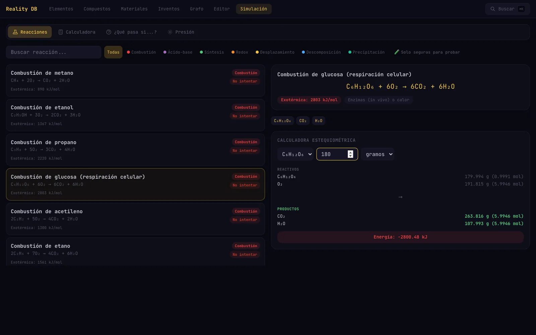
Task: Open the Editor tab
Action: [222, 9]
